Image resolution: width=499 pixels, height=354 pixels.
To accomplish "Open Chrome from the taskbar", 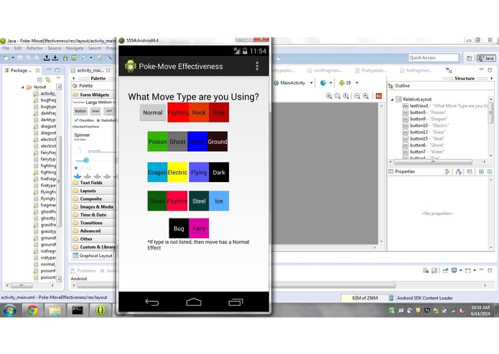I will pyautogui.click(x=32, y=310).
